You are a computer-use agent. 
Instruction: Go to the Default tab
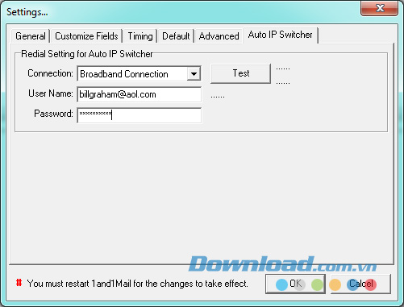pos(176,36)
